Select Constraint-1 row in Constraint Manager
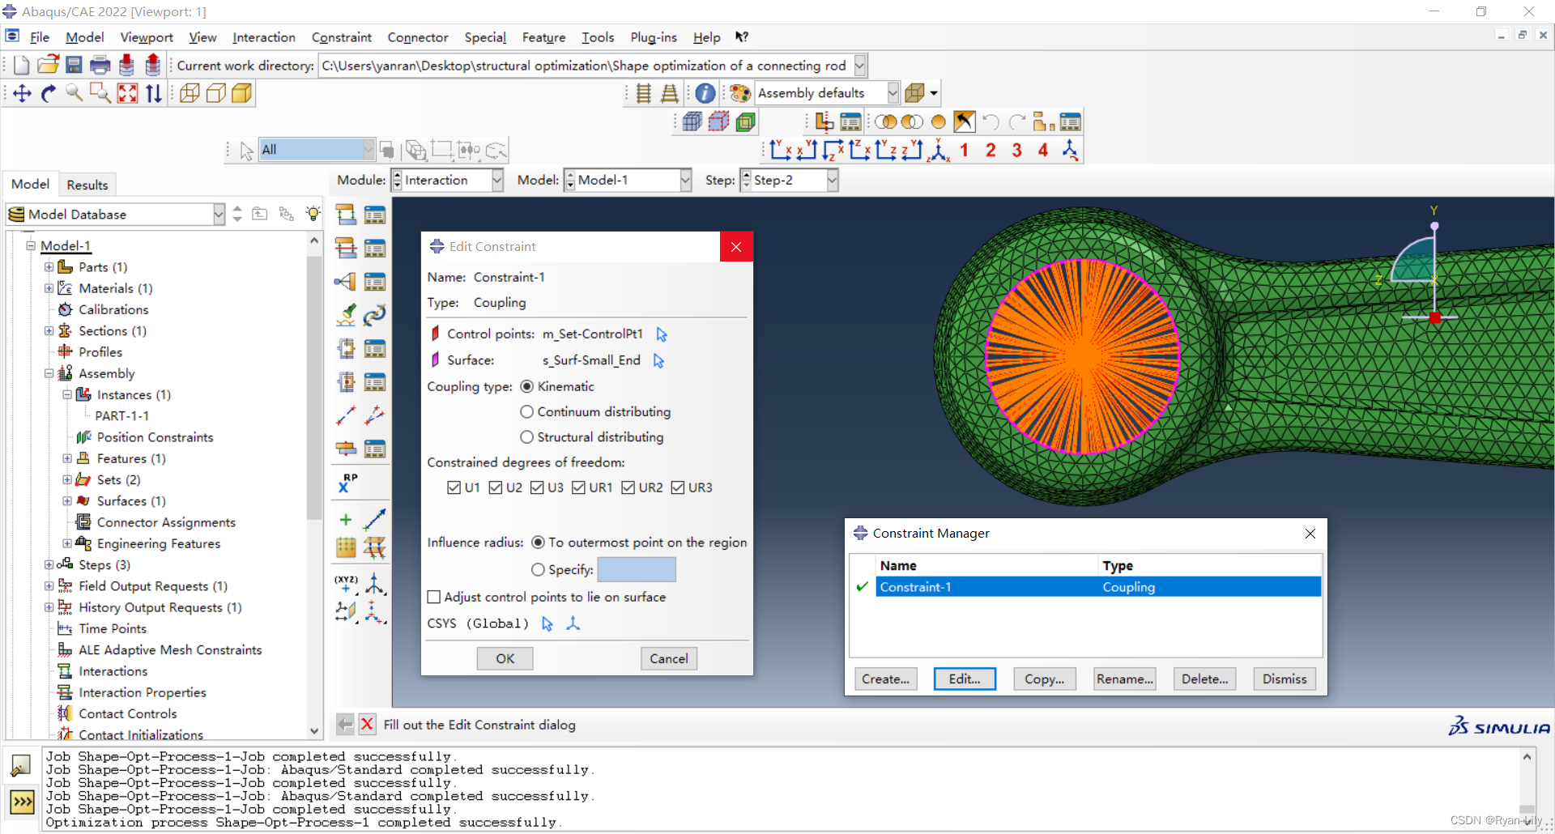 click(x=1098, y=587)
